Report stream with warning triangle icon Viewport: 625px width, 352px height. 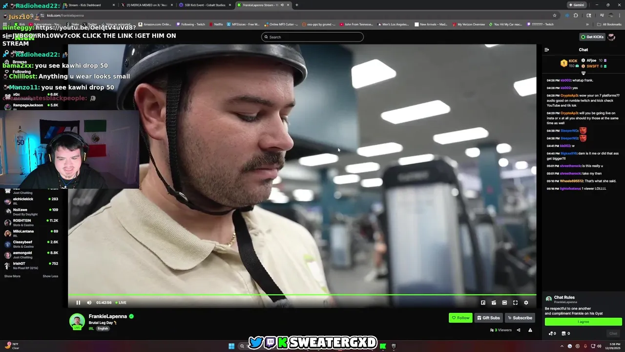[530, 330]
